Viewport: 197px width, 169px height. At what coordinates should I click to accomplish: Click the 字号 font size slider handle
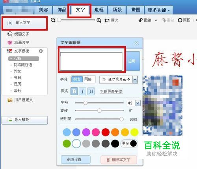click(85, 103)
